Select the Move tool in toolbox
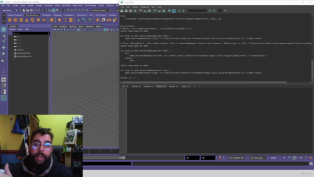Image resolution: width=314 pixels, height=177 pixels. (x=3, y=48)
